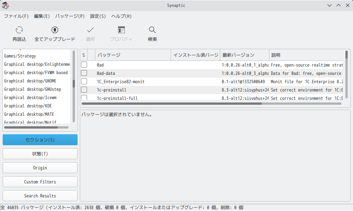Open the 編集(E) menu
The image size is (353, 211).
42,16
